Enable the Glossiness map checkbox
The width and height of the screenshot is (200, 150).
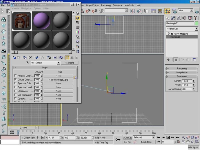15,91
